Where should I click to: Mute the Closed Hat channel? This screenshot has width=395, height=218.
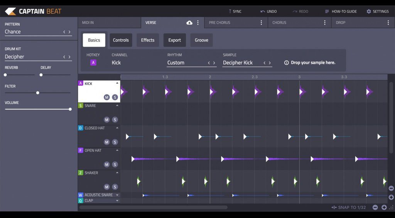[106, 142]
